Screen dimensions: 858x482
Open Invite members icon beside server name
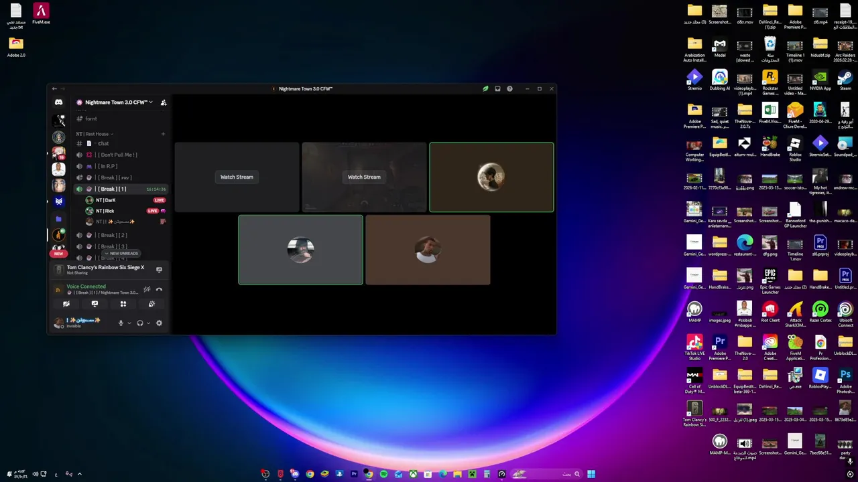(x=164, y=102)
